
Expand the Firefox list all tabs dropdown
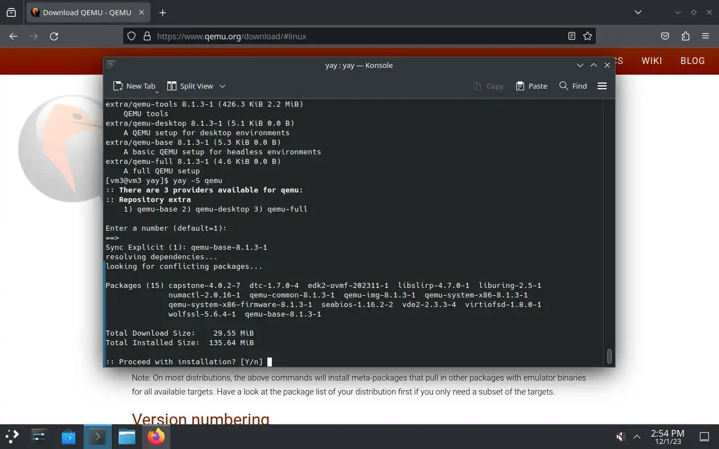(x=638, y=12)
